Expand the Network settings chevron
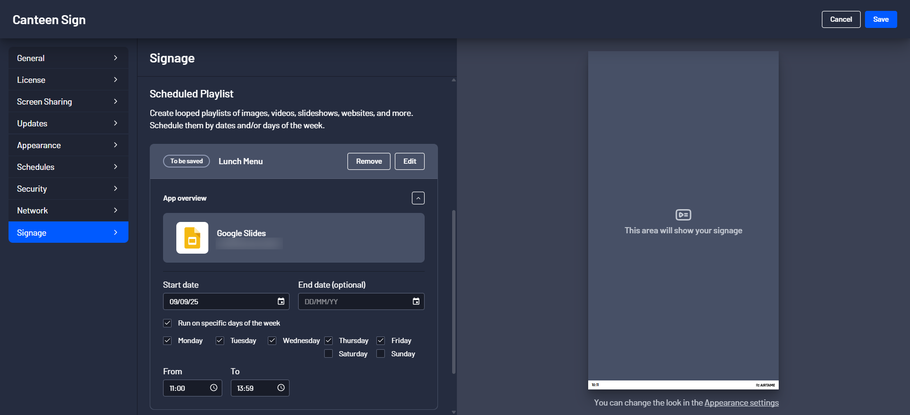Screen dimensions: 910x415 coord(116,211)
